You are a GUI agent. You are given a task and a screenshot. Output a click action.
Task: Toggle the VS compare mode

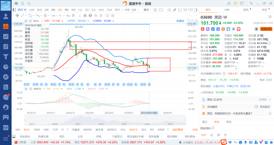185,10
